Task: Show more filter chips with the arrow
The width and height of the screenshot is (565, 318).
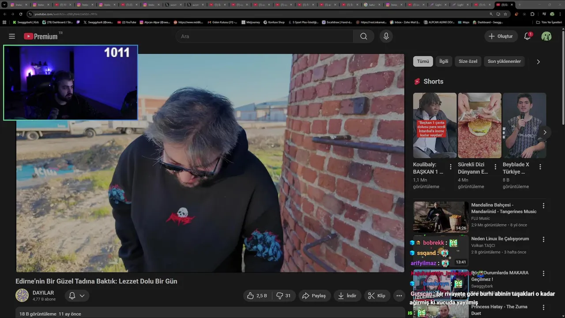Action: point(538,62)
